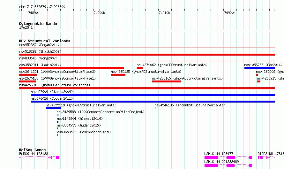Click the Cytogenetic Bands track title

pos(38,24)
